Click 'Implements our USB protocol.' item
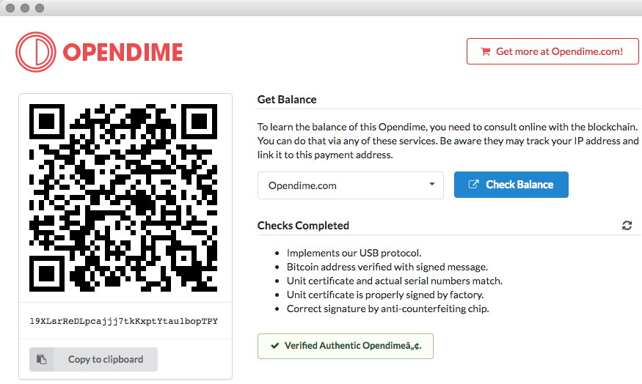Viewport: 642px width, 384px height. [354, 253]
